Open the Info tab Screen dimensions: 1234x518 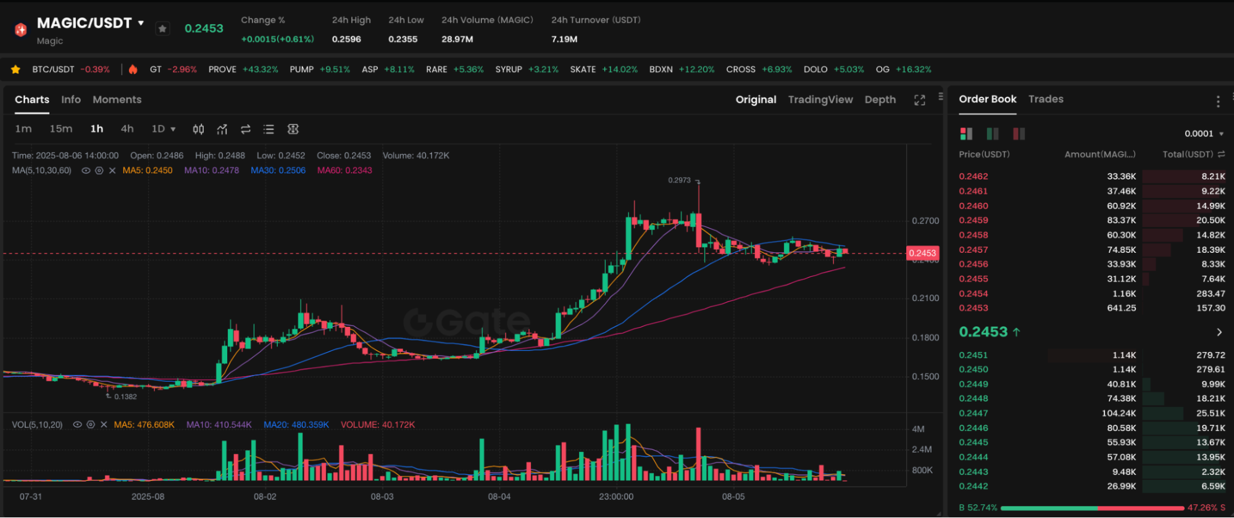71,99
